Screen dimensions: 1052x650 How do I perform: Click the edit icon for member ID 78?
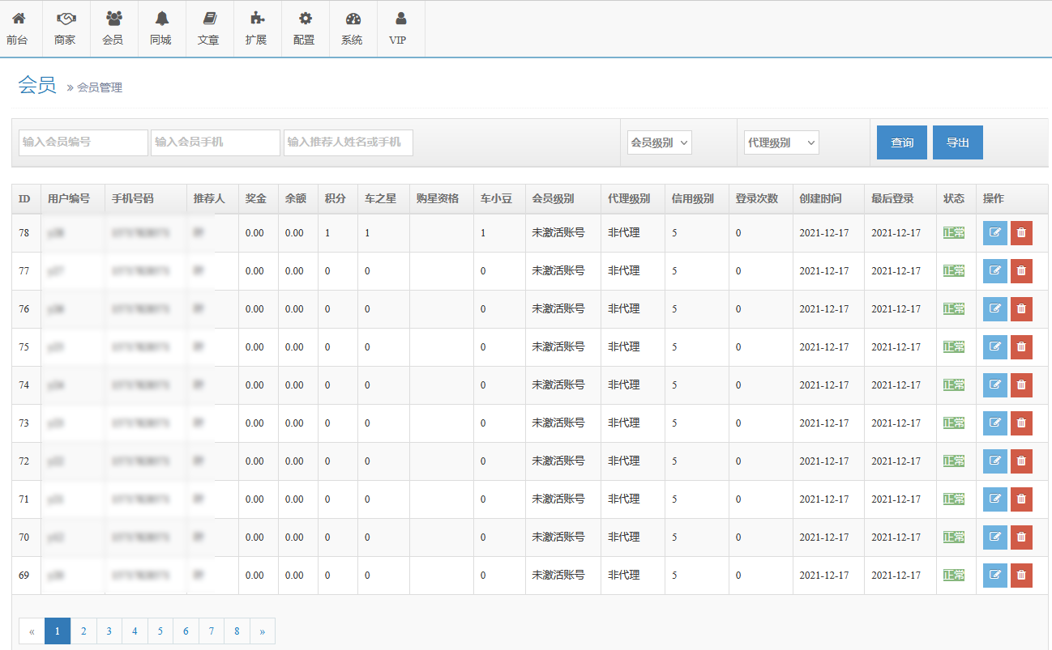coord(994,233)
